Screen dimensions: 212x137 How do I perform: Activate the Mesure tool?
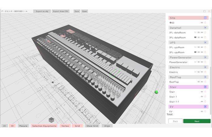23,126
